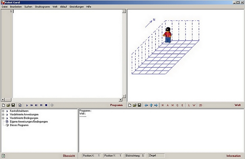Screen dimensions: 245x159
Task: Click the editor scroll down arrow
Action: (x=124, y=96)
